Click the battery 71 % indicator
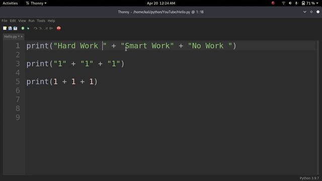 click(308, 3)
